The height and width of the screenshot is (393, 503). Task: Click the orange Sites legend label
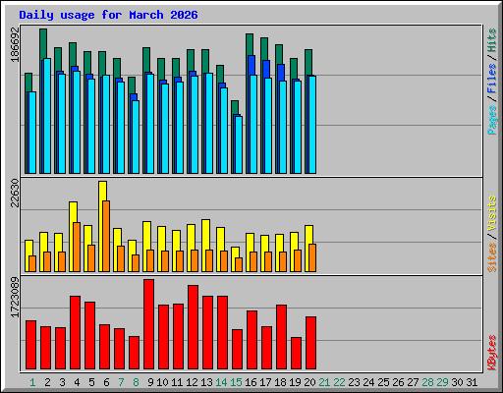pos(492,257)
